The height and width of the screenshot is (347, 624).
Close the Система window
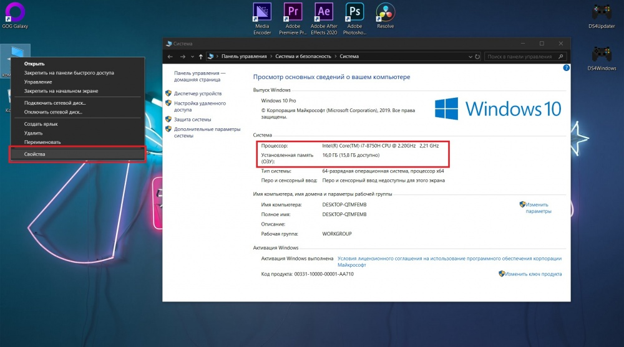[561, 44]
